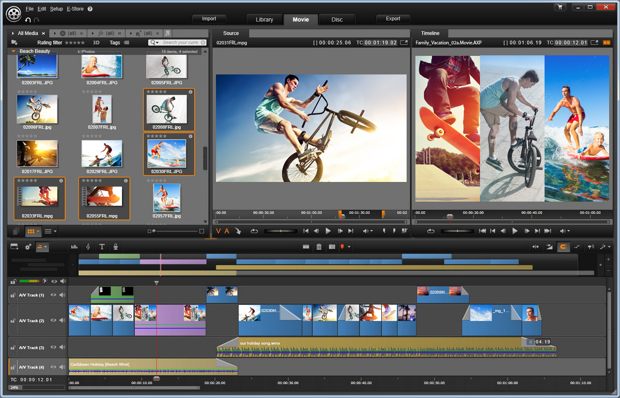The height and width of the screenshot is (398, 620).
Task: Open the Setup menu
Action: [x=56, y=9]
